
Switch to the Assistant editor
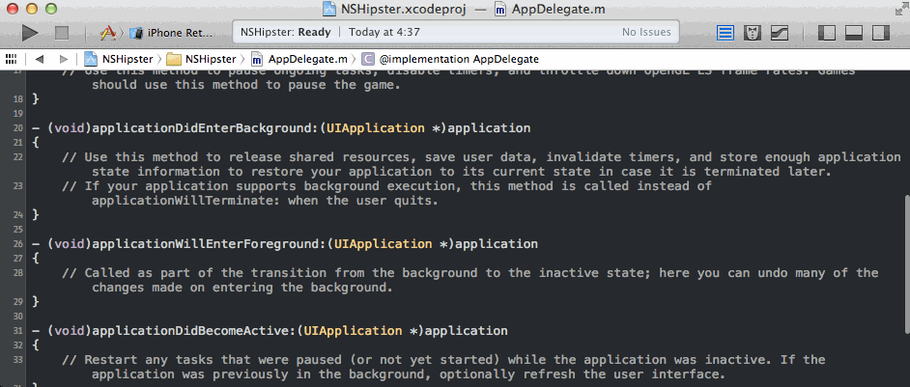pos(754,33)
